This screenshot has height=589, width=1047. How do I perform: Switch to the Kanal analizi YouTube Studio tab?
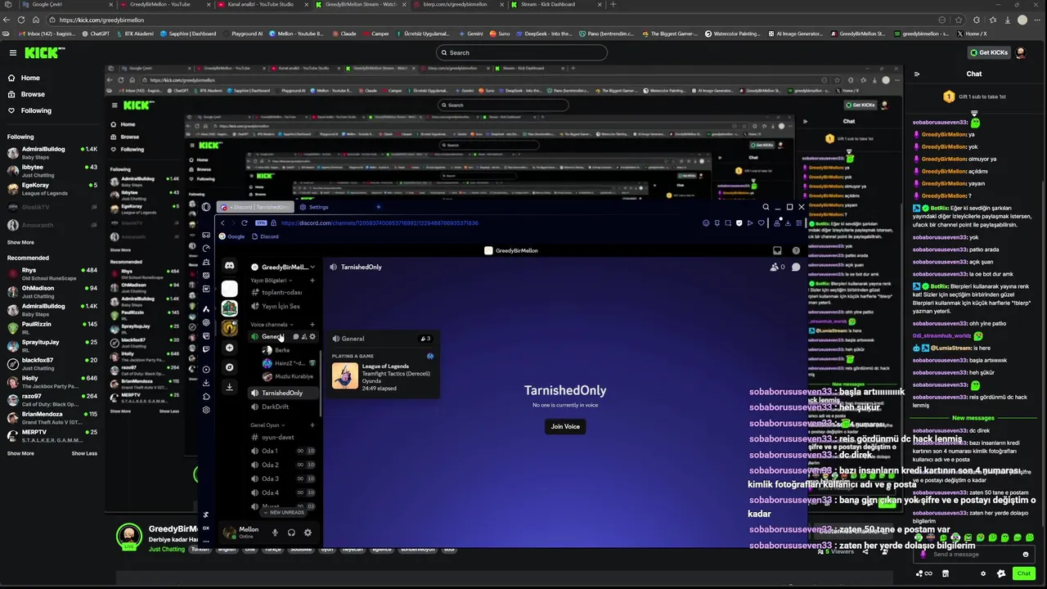click(x=263, y=4)
